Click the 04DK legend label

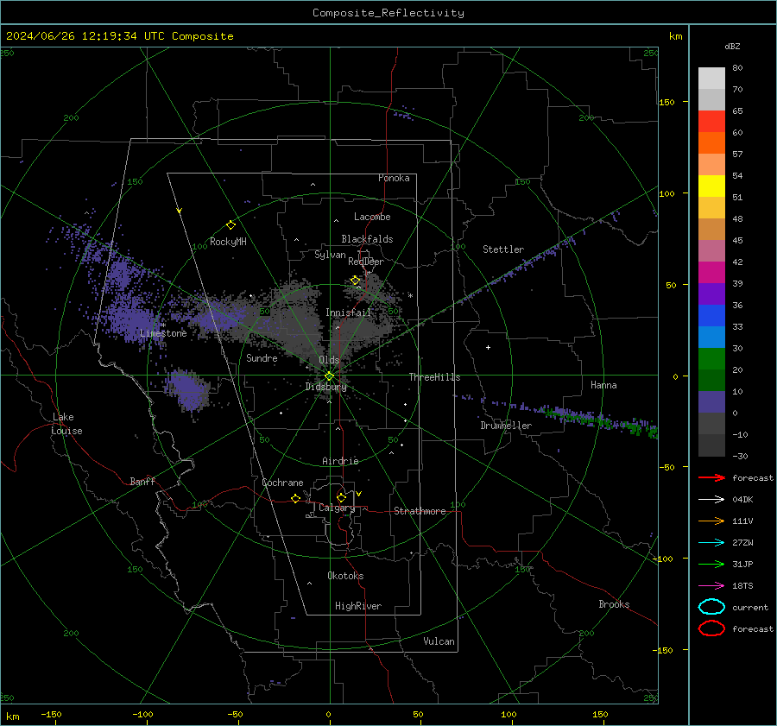point(742,500)
